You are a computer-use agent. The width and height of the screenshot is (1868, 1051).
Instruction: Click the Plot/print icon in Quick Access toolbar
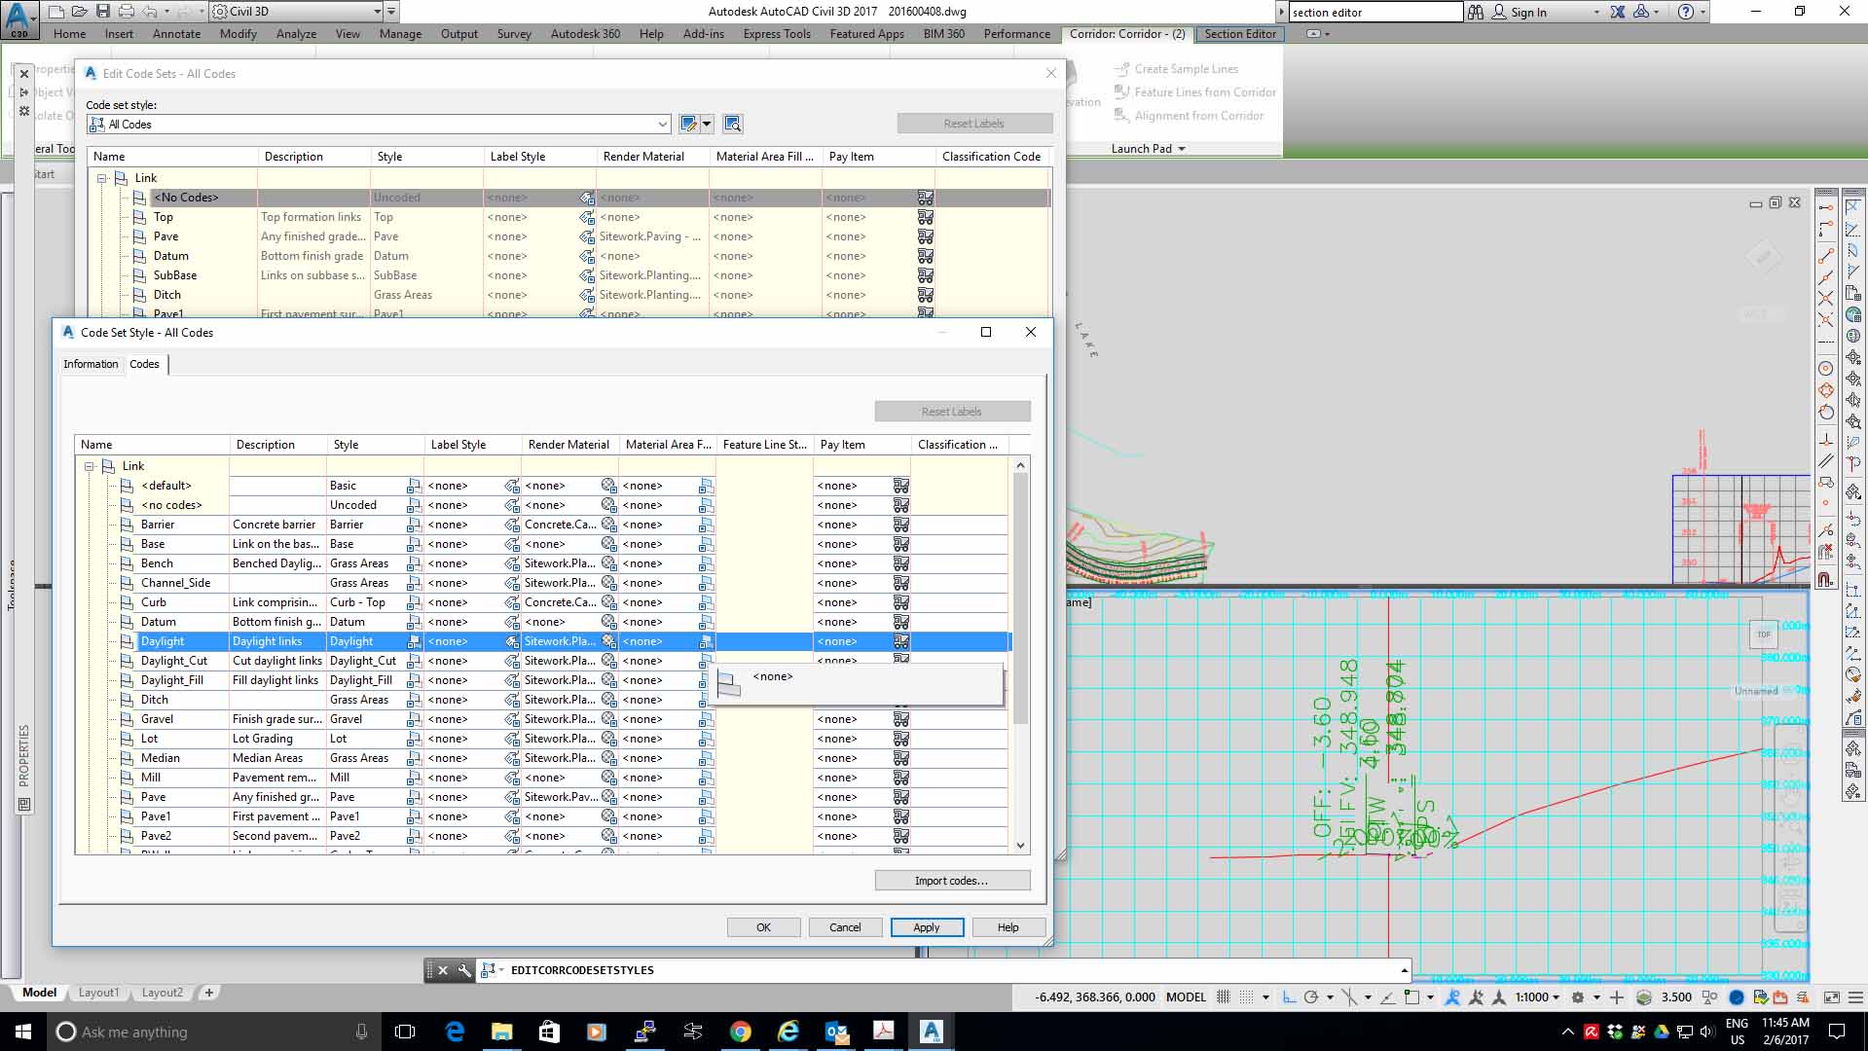point(127,12)
